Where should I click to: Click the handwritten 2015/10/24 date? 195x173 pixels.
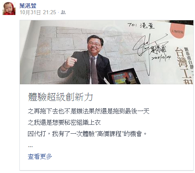point(161,58)
